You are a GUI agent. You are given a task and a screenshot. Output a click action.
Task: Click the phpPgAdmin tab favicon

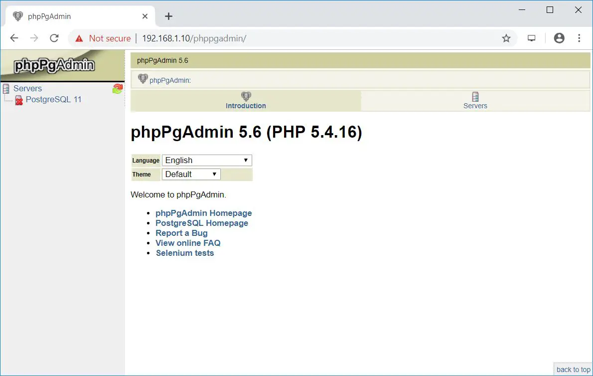point(18,16)
